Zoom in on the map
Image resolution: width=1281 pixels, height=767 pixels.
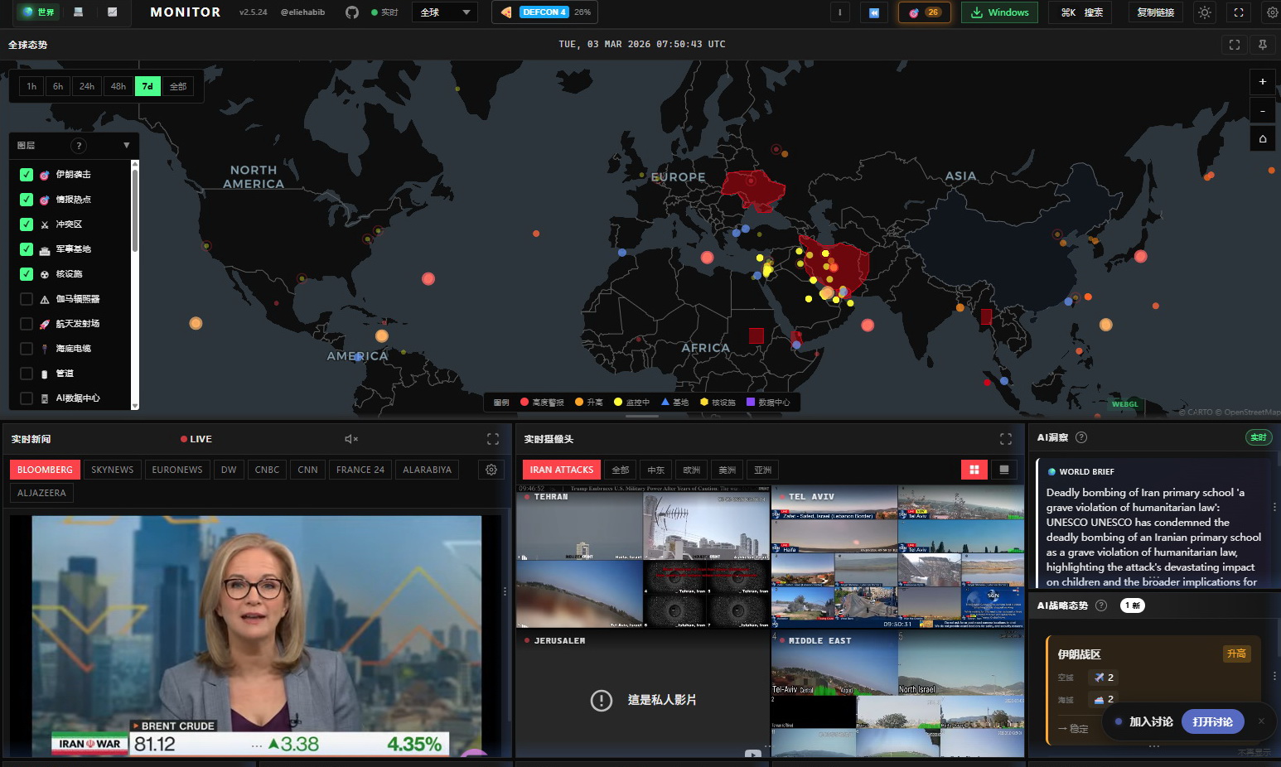(x=1263, y=81)
